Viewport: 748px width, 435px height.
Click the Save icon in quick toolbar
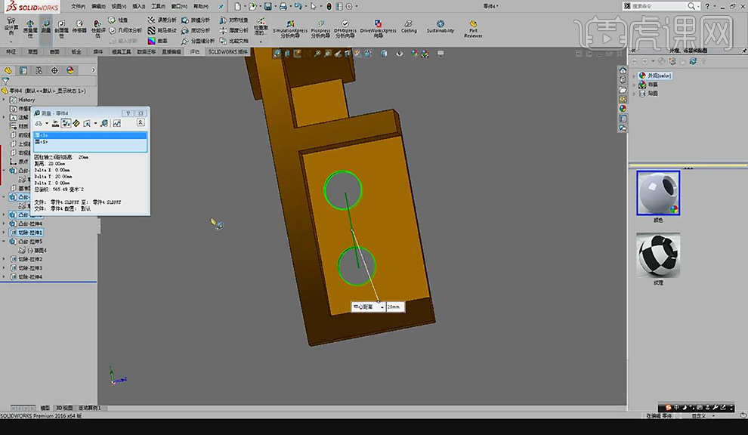click(267, 6)
